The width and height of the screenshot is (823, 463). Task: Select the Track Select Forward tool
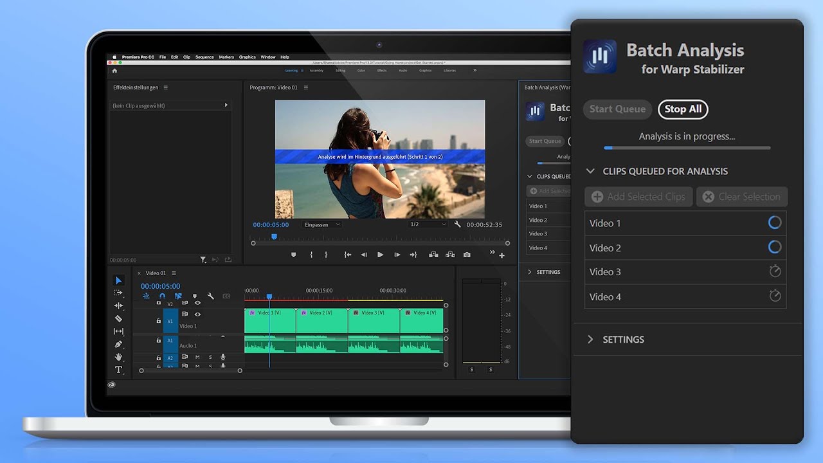(118, 293)
